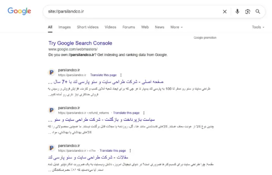This screenshot has height=175, width=272.
Task: Click the Search Console description text
Action: 108,55
